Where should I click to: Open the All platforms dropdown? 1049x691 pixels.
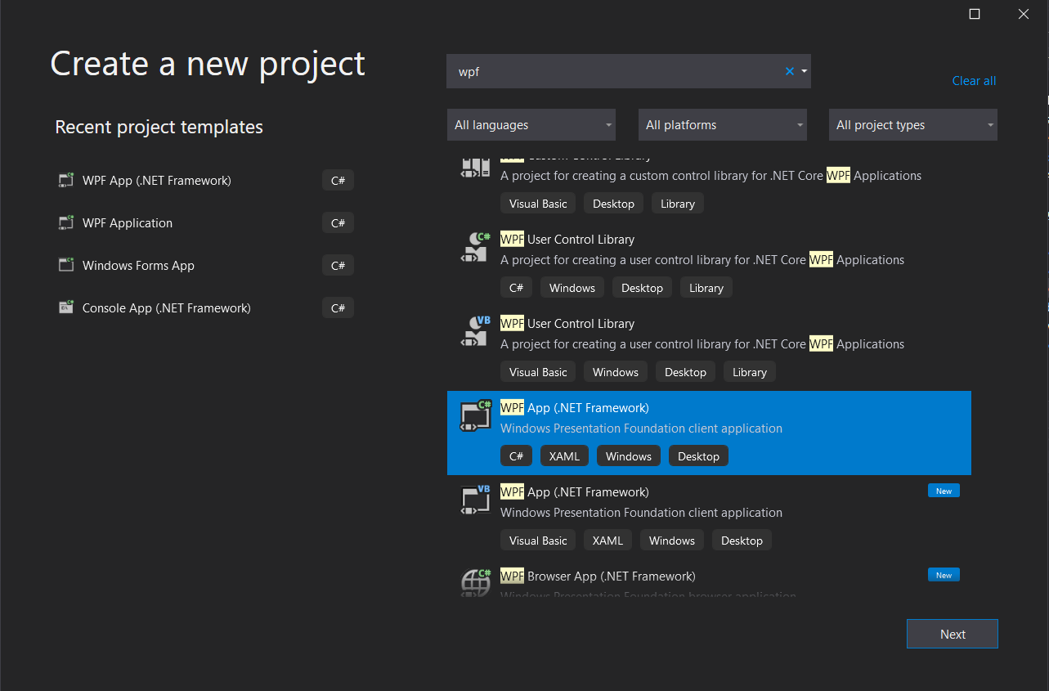(722, 124)
